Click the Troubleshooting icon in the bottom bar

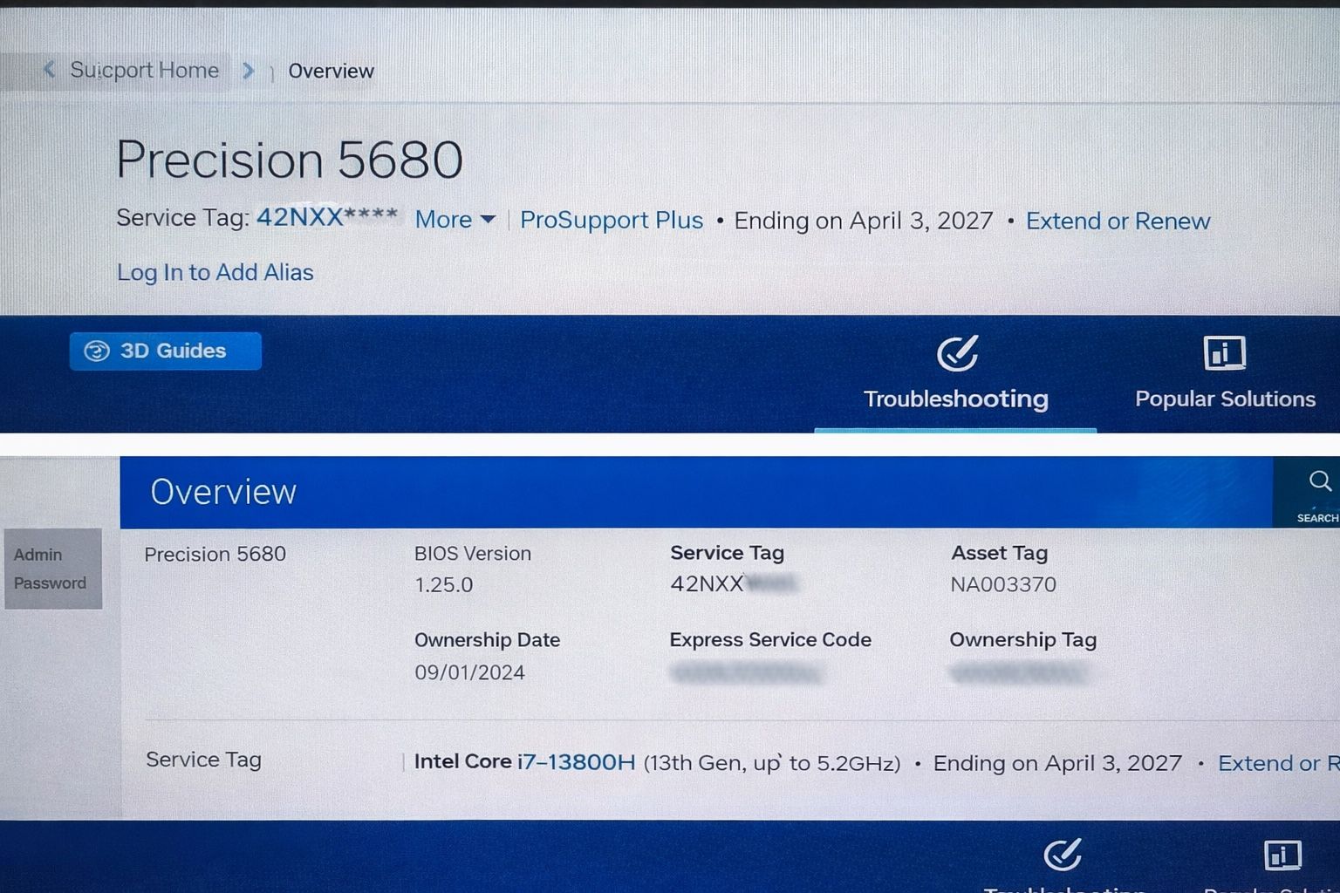[x=1063, y=856]
